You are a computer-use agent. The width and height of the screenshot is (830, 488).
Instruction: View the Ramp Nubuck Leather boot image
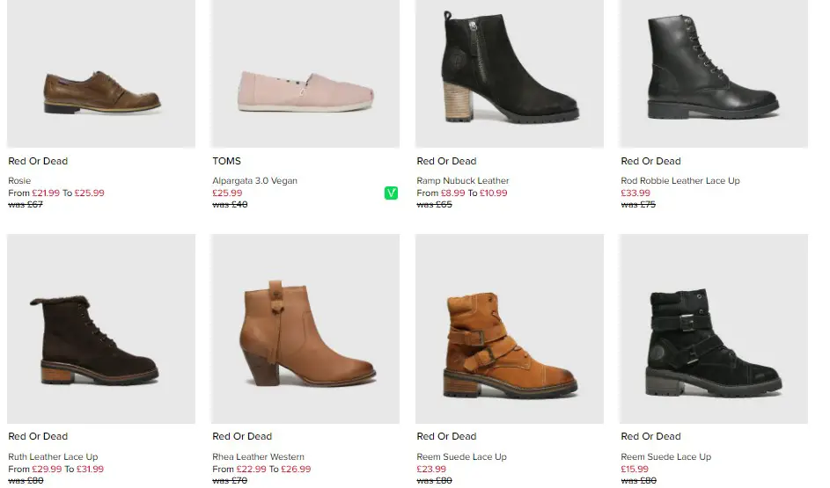click(510, 74)
